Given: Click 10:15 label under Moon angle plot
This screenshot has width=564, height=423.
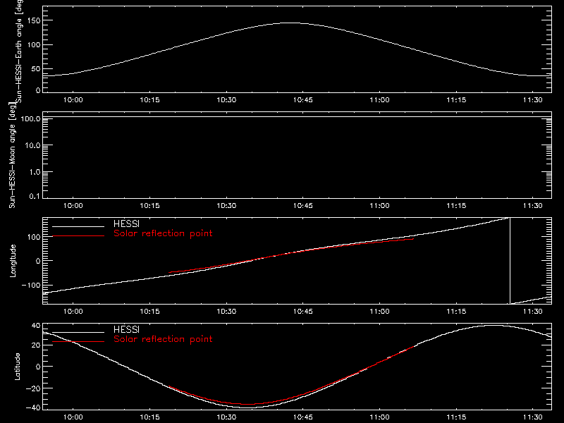Looking at the screenshot, I should (149, 206).
